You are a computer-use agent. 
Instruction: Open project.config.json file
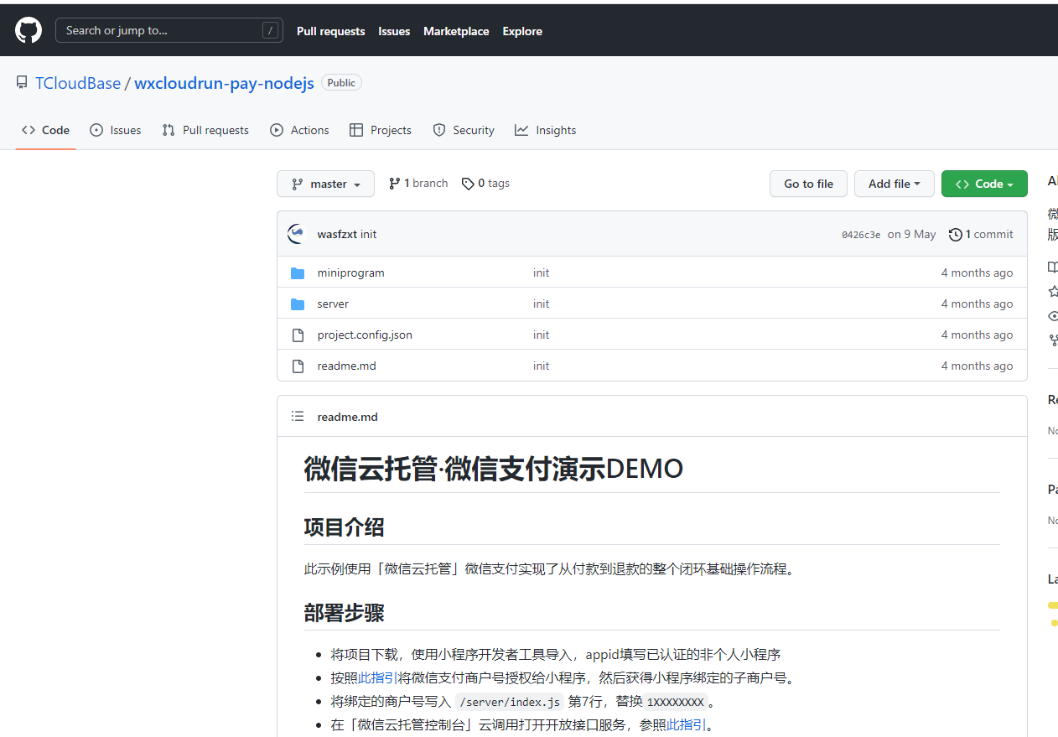pos(365,335)
